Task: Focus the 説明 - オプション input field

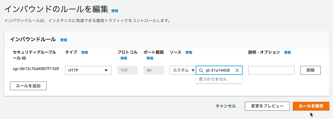Action: pos(271,70)
